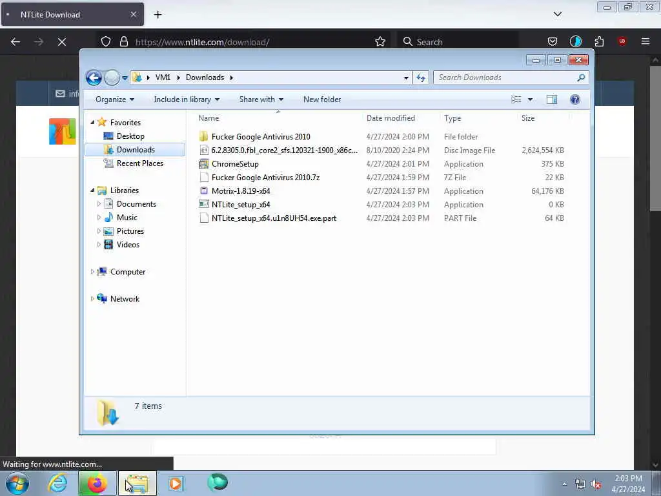
Task: Click uBlock Origin toolbar icon
Action: [622, 41]
